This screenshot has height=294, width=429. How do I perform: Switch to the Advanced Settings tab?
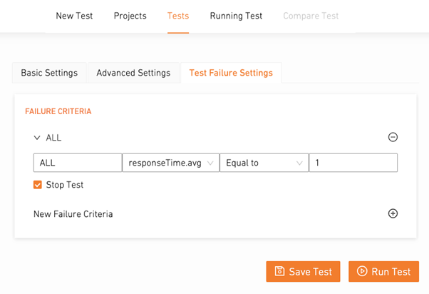pyautogui.click(x=133, y=73)
